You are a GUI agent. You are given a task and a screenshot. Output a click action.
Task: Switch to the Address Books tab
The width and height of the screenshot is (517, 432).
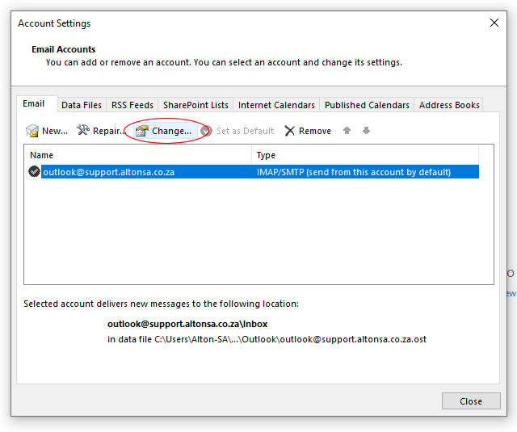click(x=449, y=105)
